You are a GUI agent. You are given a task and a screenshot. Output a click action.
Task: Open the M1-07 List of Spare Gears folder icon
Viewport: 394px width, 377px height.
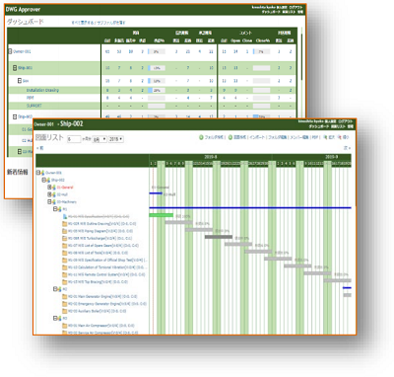click(65, 246)
